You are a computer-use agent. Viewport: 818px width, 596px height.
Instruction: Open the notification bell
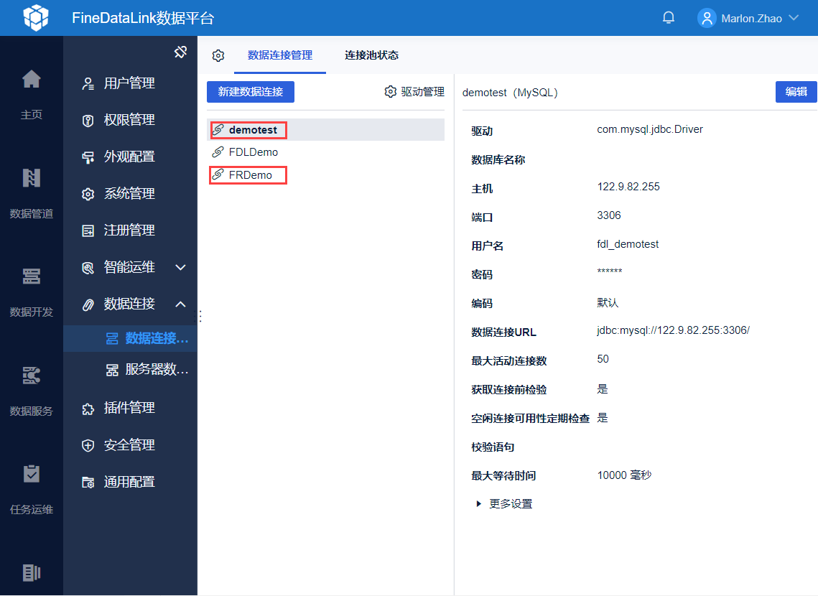[x=669, y=18]
